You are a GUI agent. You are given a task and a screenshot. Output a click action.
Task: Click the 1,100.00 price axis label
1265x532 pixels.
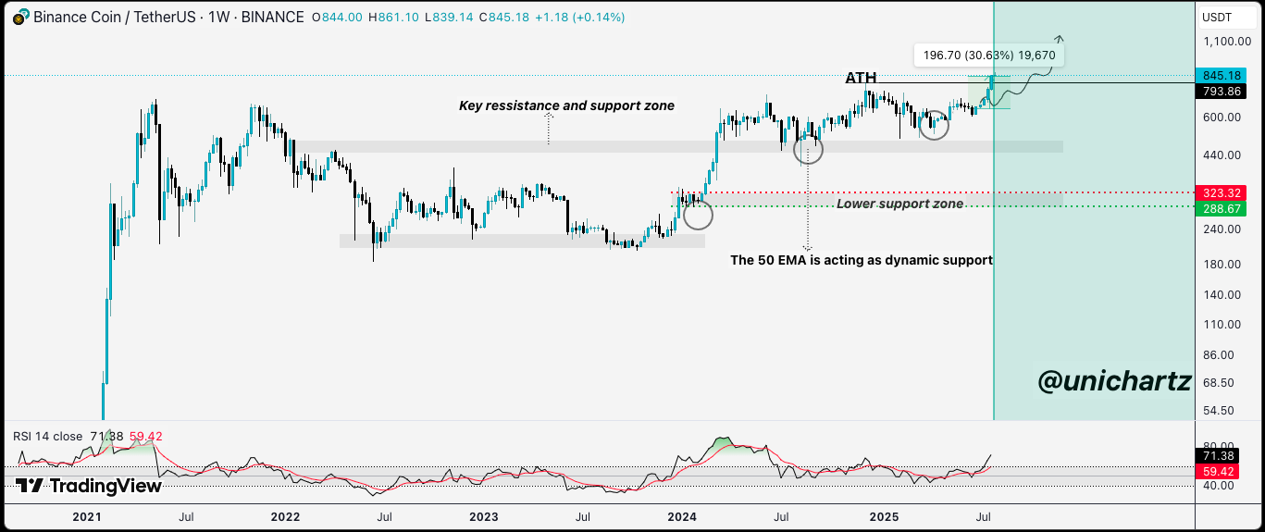click(x=1228, y=42)
